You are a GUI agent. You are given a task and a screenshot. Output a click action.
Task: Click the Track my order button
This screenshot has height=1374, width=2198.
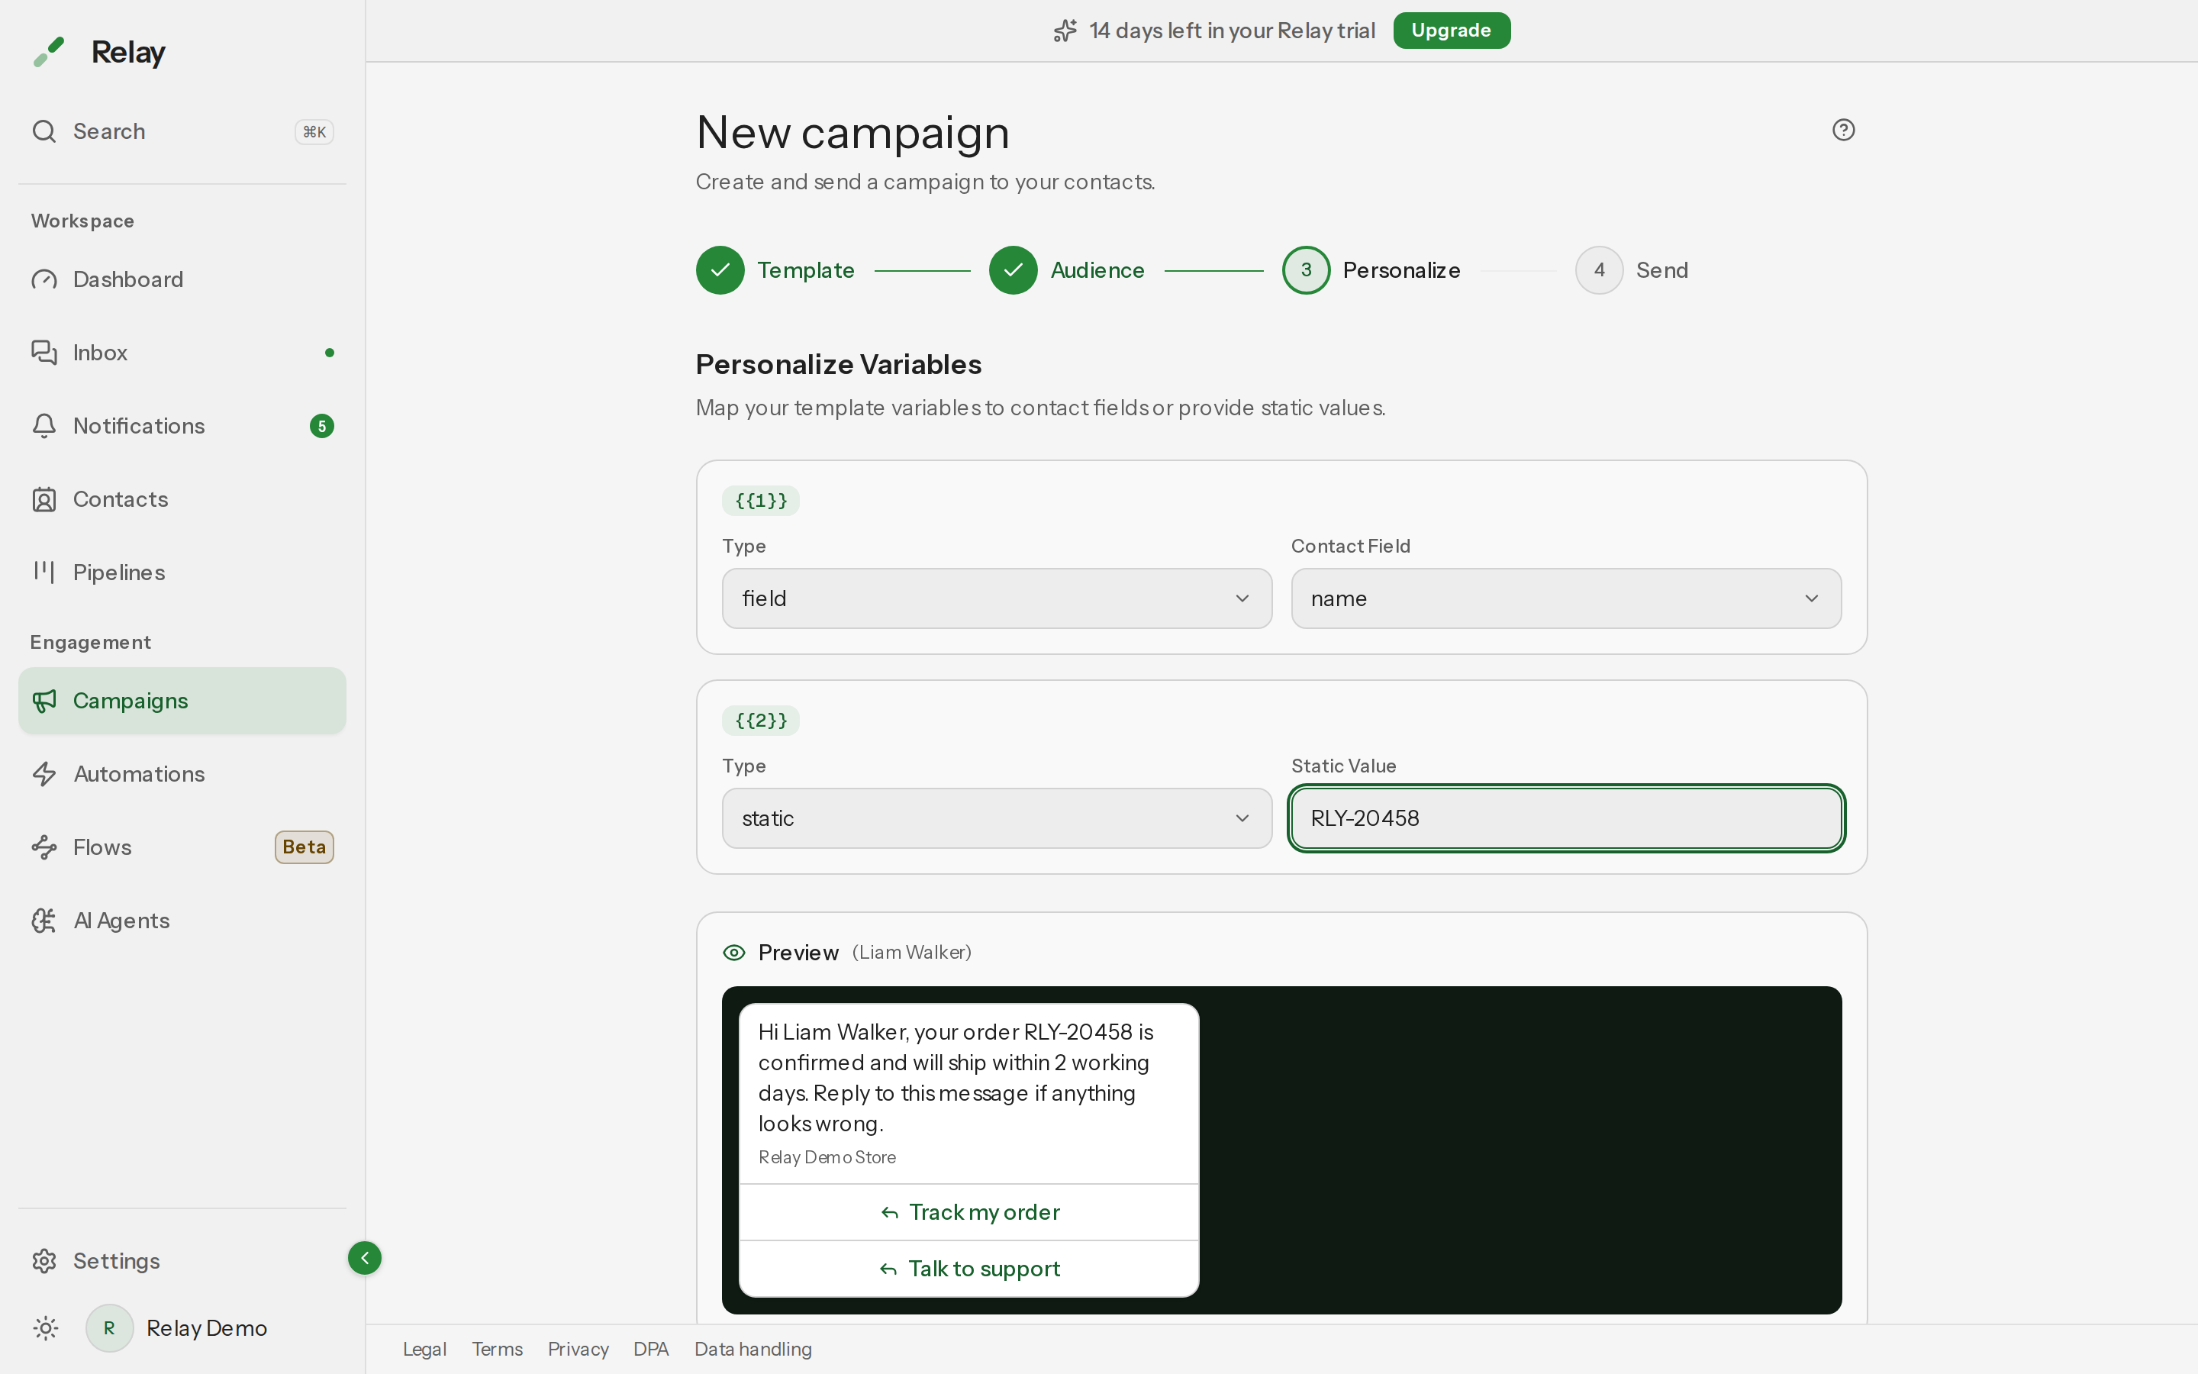[x=969, y=1212]
